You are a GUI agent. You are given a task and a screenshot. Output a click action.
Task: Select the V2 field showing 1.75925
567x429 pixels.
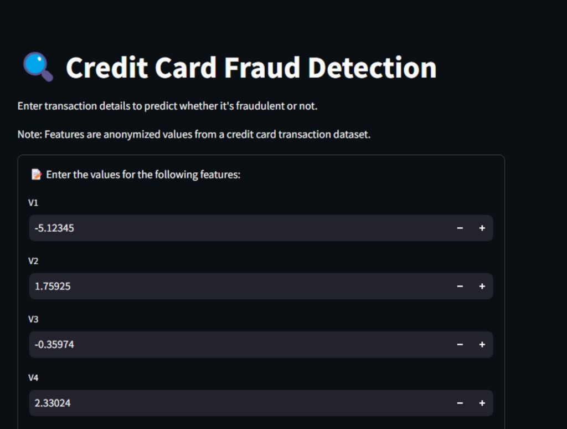click(238, 286)
